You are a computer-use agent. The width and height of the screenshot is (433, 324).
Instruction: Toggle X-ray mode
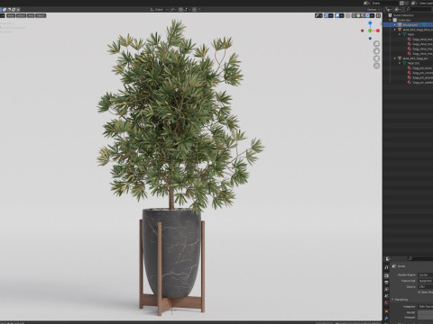click(x=348, y=15)
